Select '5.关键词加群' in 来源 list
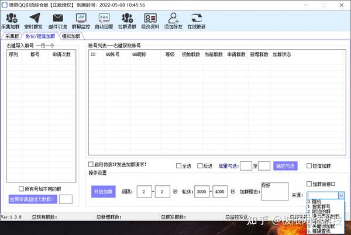Viewport: 351px width, 235px height. point(321,226)
